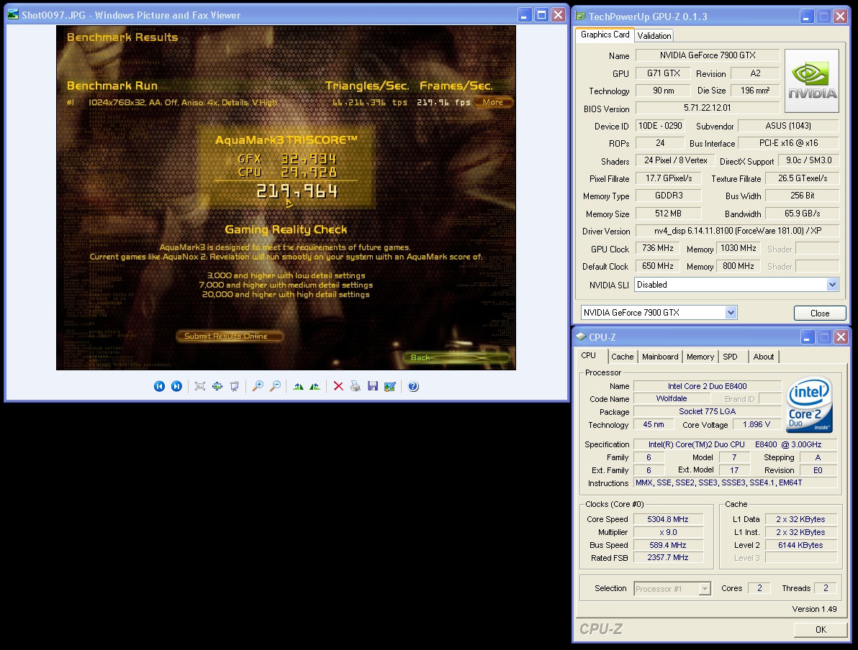Open the Mainboard tab in CPU-Z

point(660,357)
